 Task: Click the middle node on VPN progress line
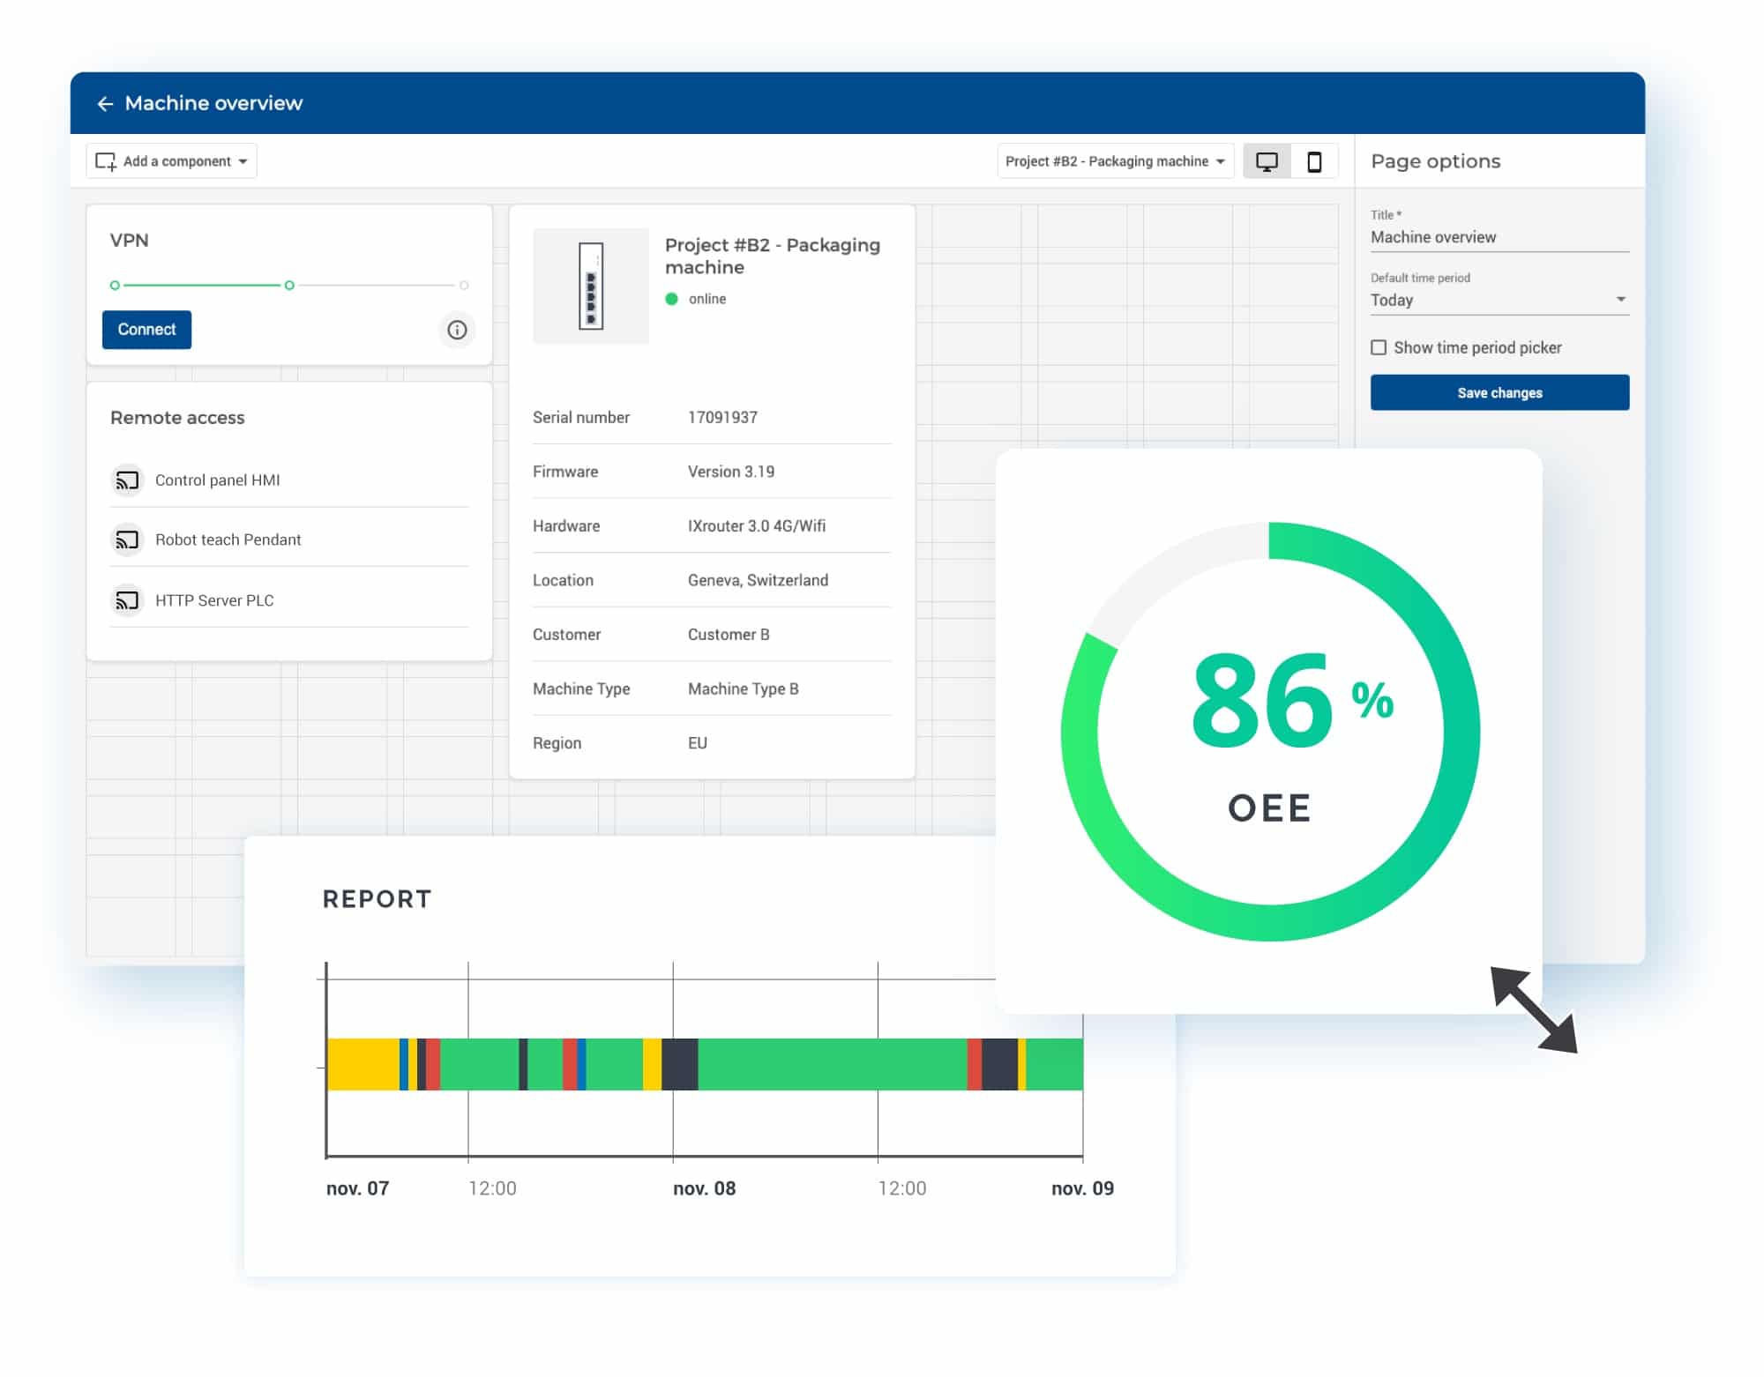coord(289,286)
